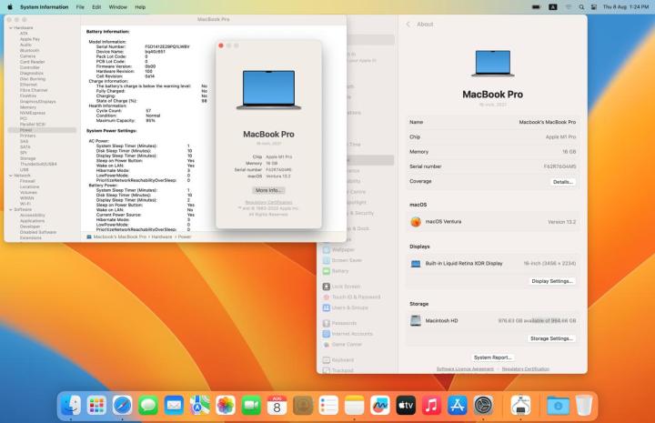Click Macbook's MacBook Pro name field
The image size is (655, 423).
pyautogui.click(x=493, y=122)
